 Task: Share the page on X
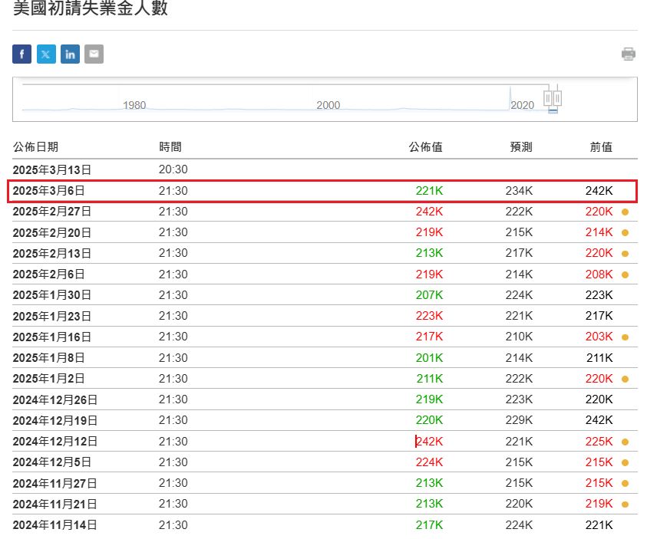click(x=46, y=54)
